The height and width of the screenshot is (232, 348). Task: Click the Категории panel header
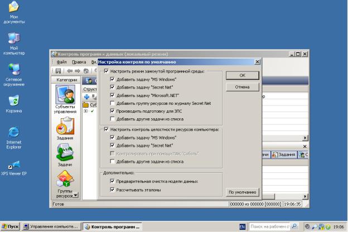(x=66, y=80)
